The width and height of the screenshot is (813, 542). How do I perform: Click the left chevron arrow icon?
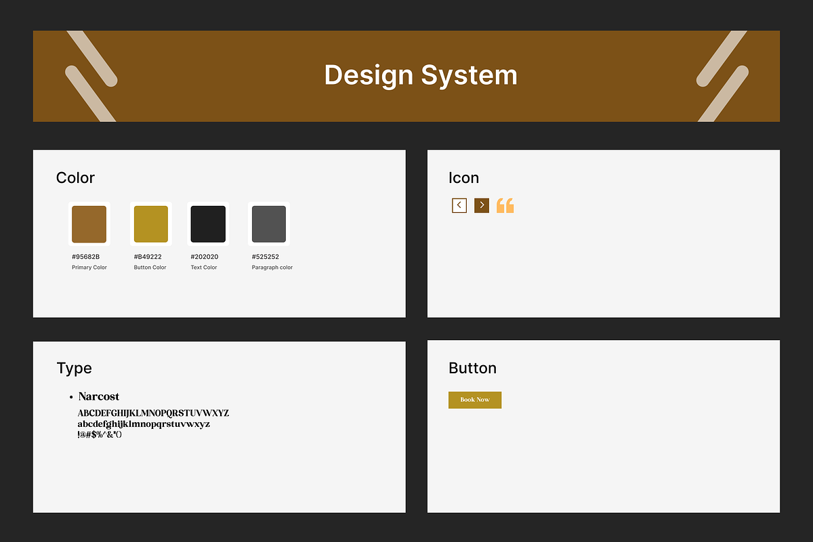(x=459, y=205)
